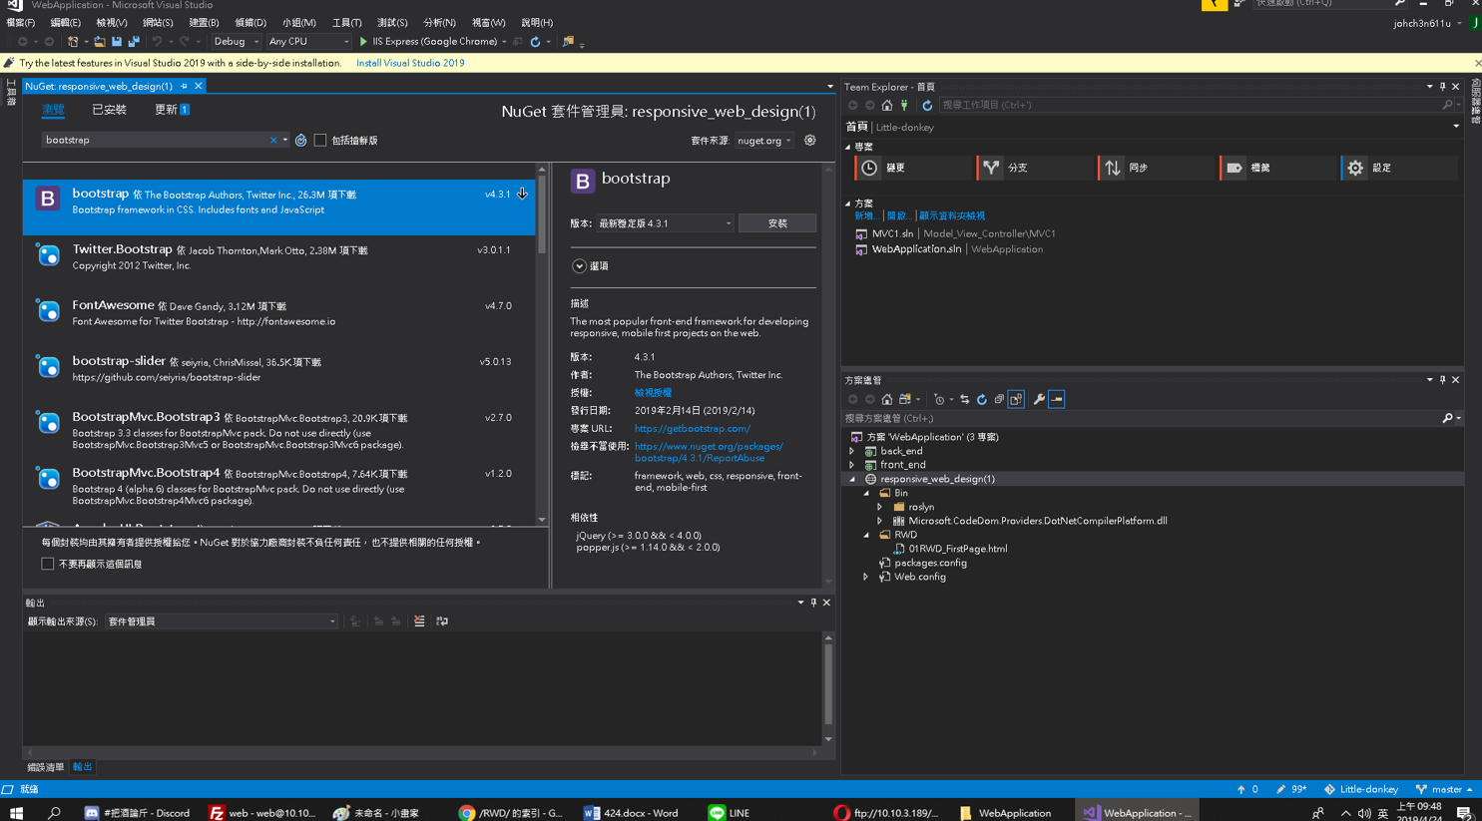This screenshot has height=821, width=1482.
Task: Open the 分支 (Branches) tile
Action: (1037, 168)
